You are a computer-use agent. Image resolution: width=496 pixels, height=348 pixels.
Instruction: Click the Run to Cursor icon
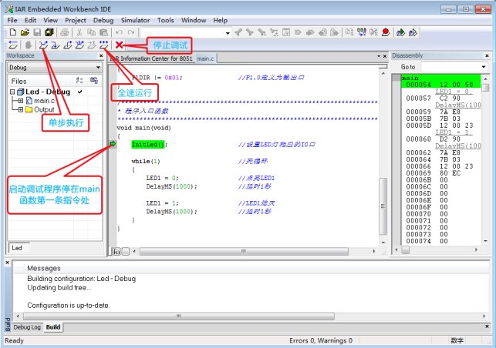pos(92,45)
